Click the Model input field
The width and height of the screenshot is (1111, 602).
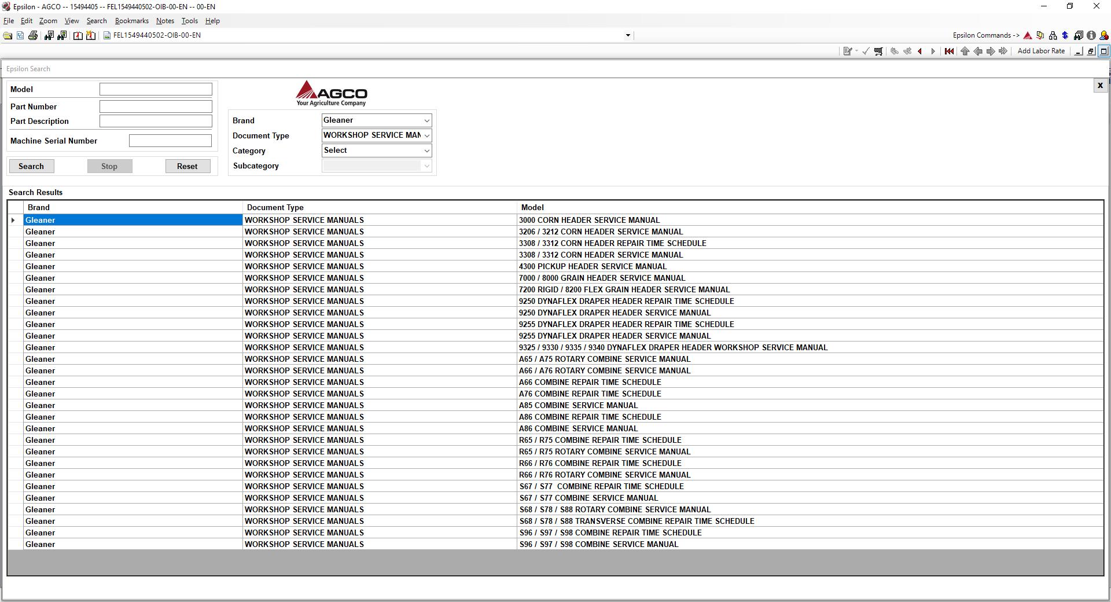[156, 89]
